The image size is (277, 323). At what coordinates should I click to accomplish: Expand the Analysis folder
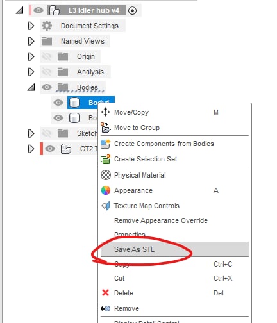click(x=31, y=72)
